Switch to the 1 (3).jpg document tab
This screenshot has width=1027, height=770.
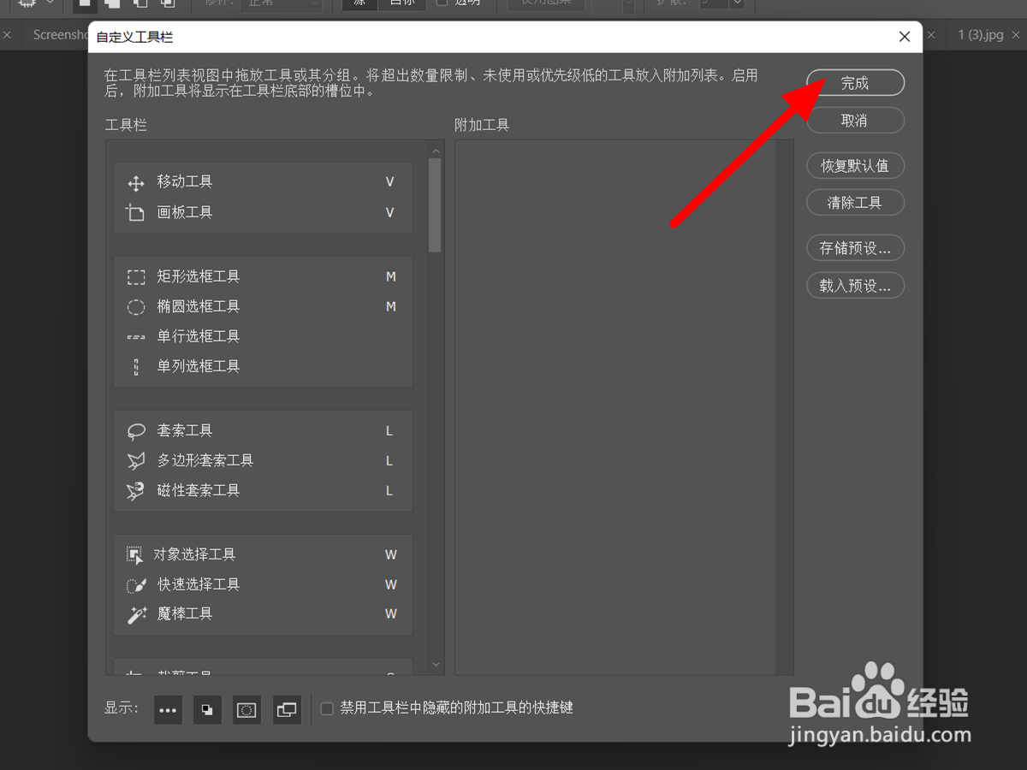[x=981, y=35]
